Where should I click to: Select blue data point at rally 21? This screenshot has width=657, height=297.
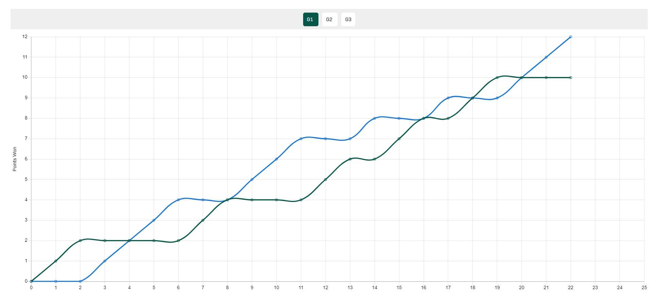(x=546, y=57)
